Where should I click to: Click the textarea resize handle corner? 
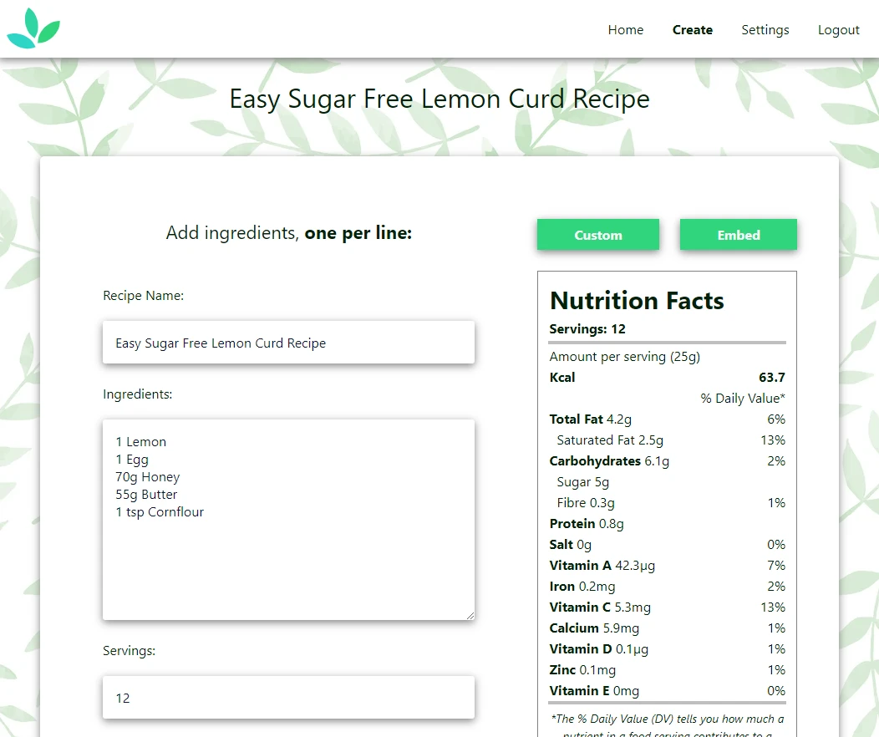coord(470,615)
